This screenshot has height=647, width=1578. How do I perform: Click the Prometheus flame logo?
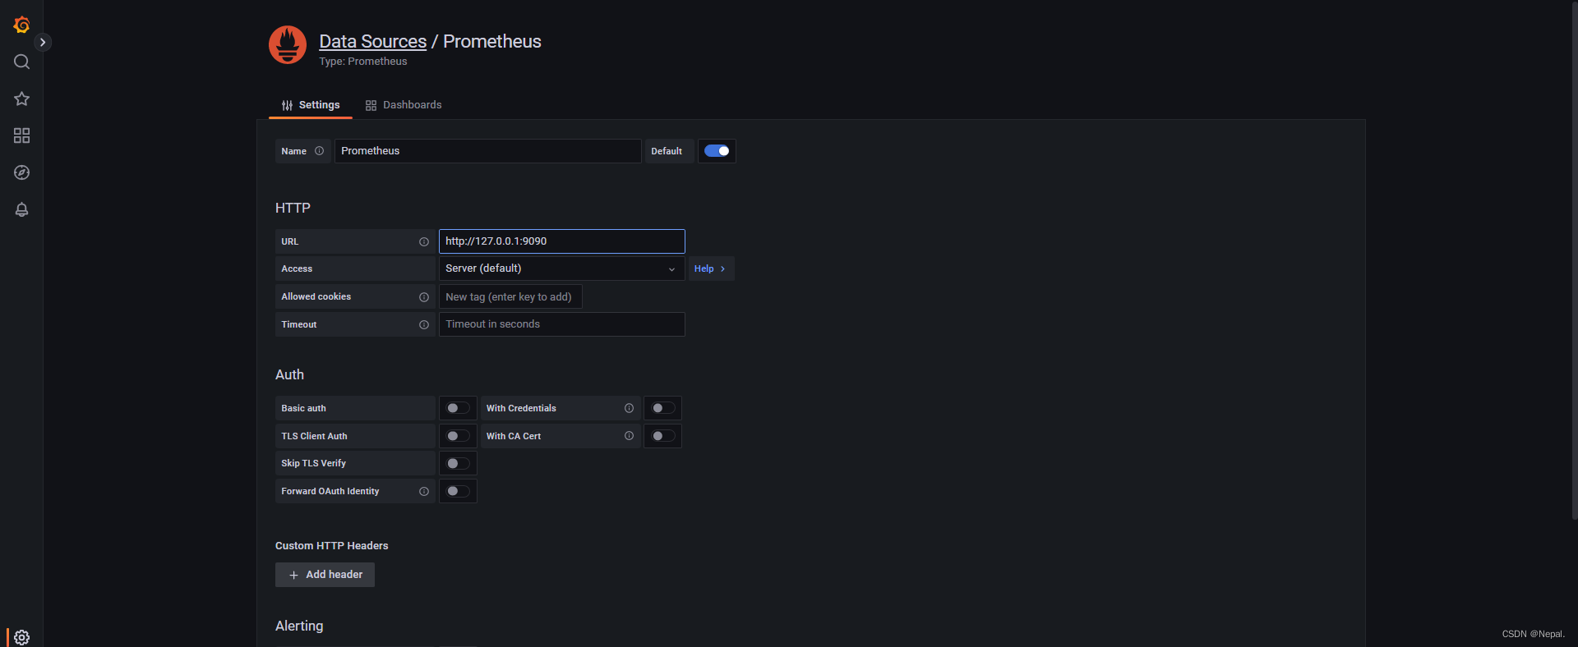click(x=288, y=44)
